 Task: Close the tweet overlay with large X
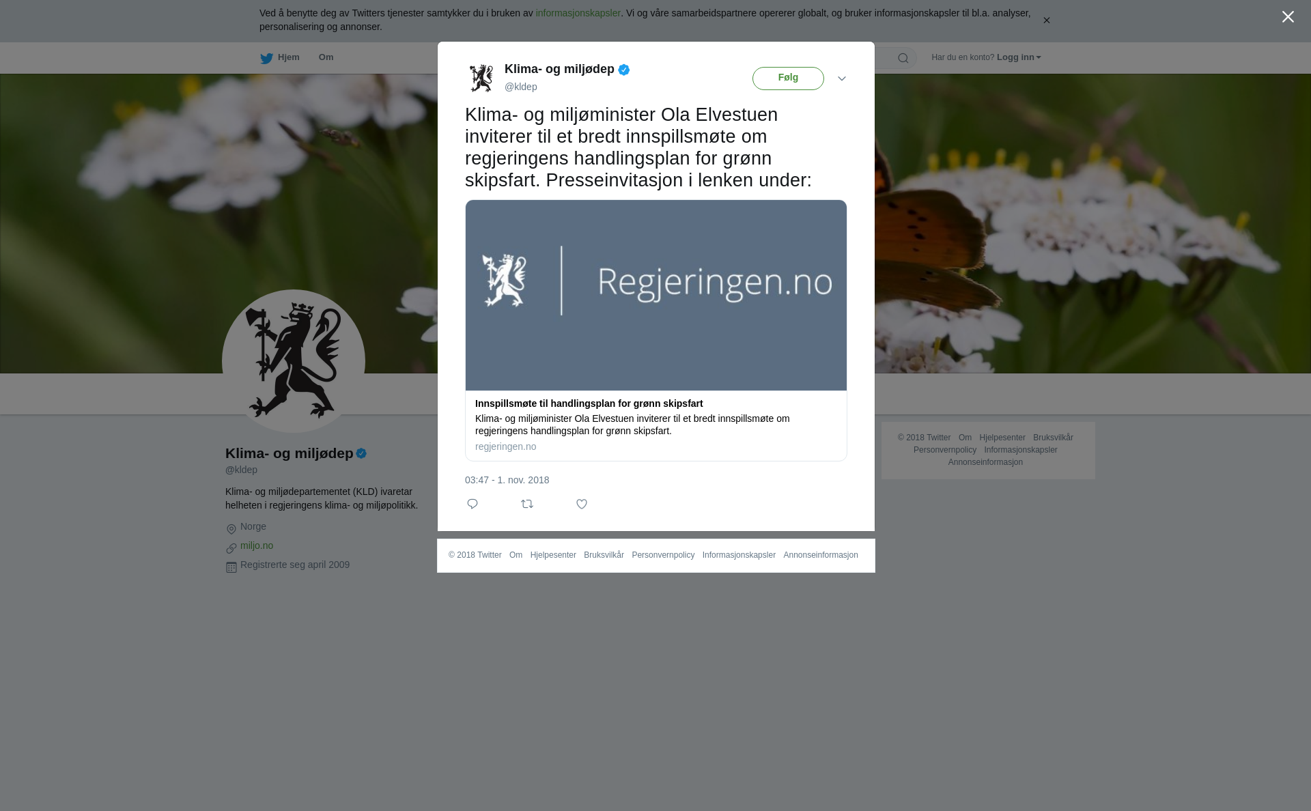click(x=1288, y=17)
